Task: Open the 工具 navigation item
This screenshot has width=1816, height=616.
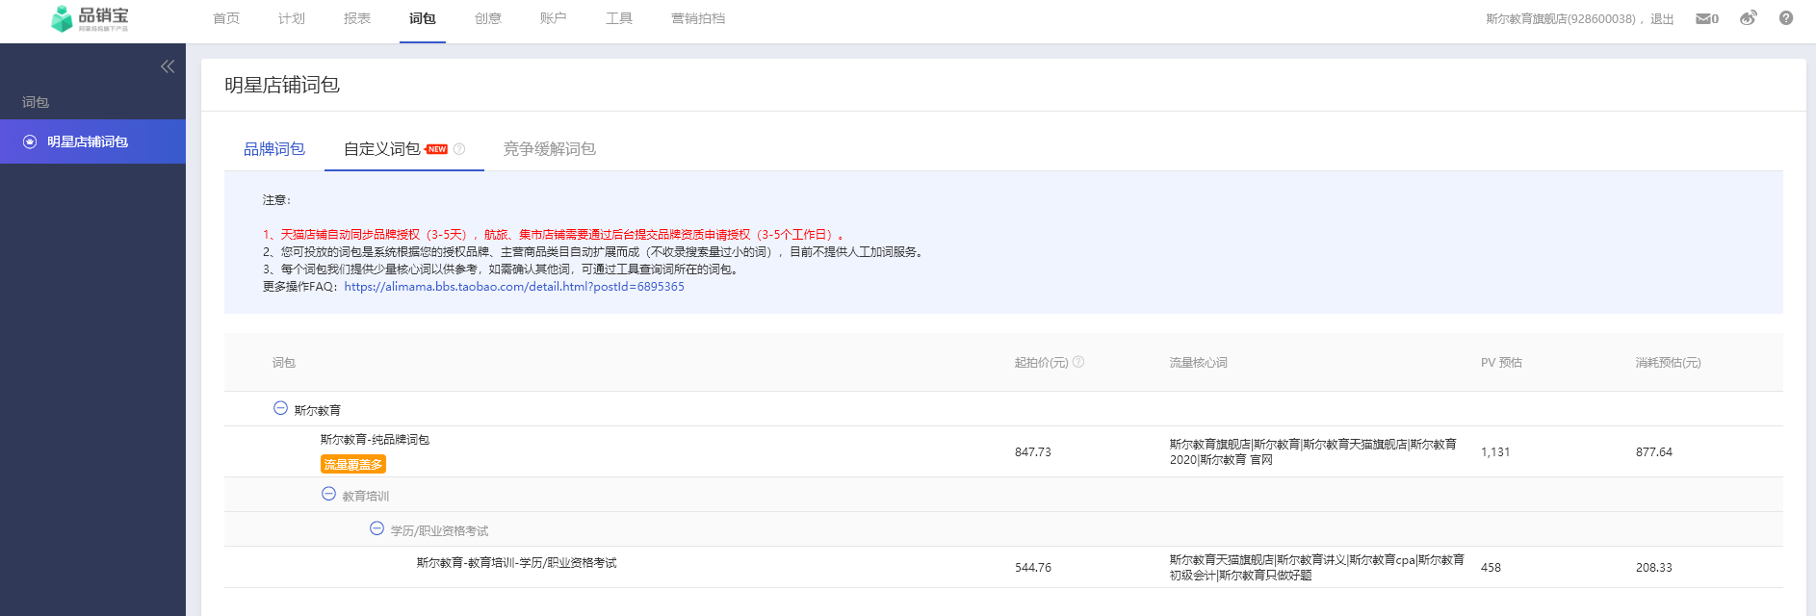Action: (x=619, y=18)
